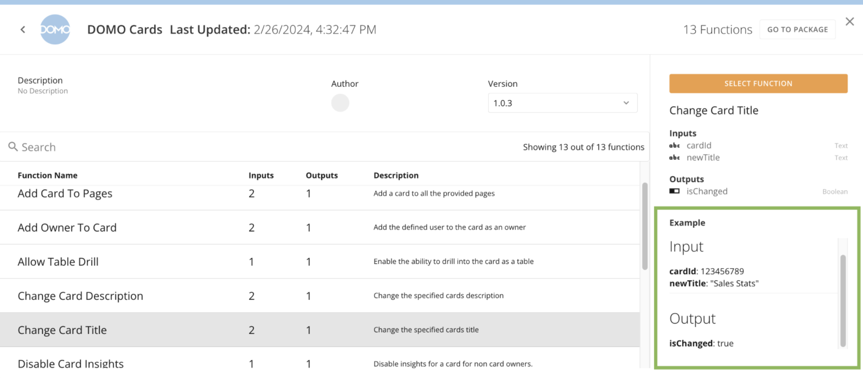Viewport: 863px width, 386px height.
Task: Click the 'No Description' text
Action: pyautogui.click(x=42, y=91)
